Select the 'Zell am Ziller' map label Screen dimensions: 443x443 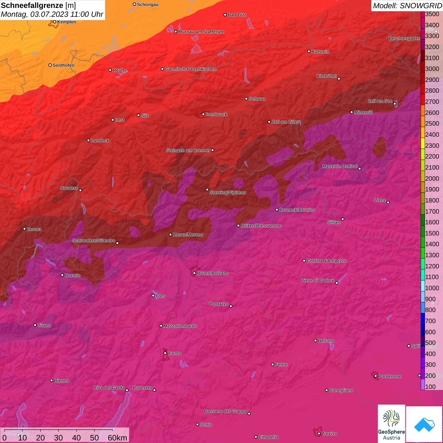[285, 122]
